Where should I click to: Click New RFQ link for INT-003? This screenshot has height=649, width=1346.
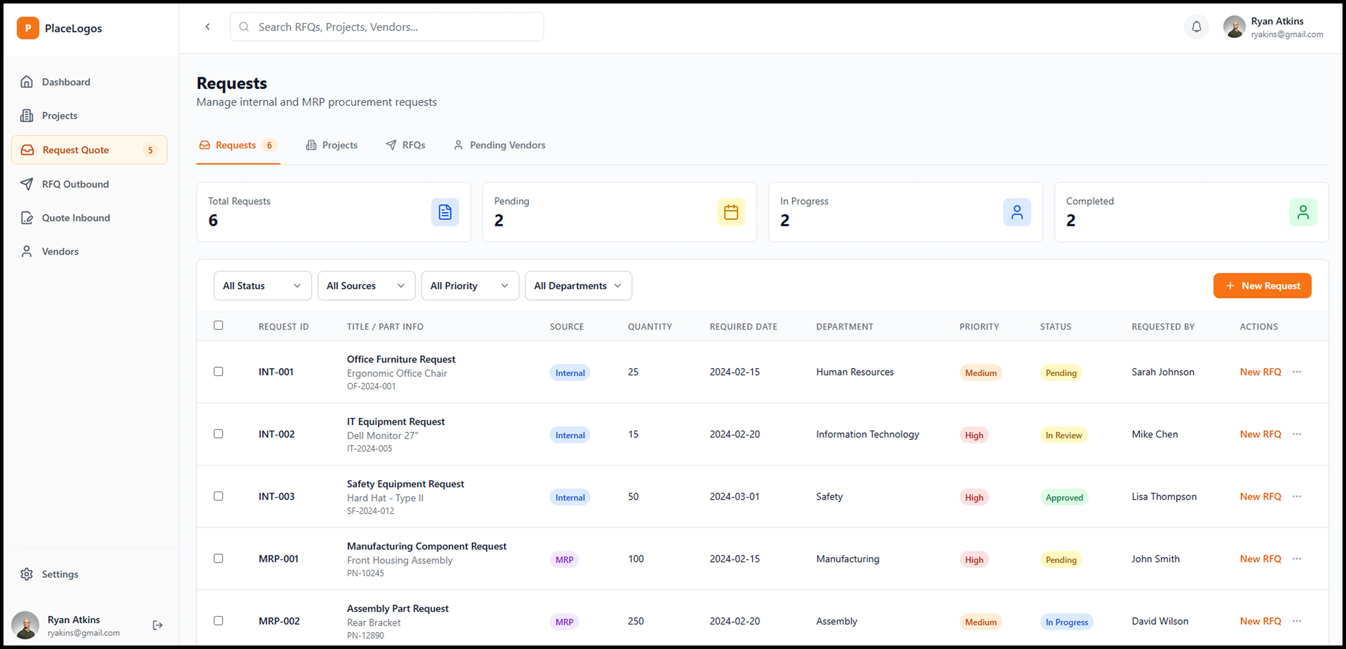tap(1260, 497)
